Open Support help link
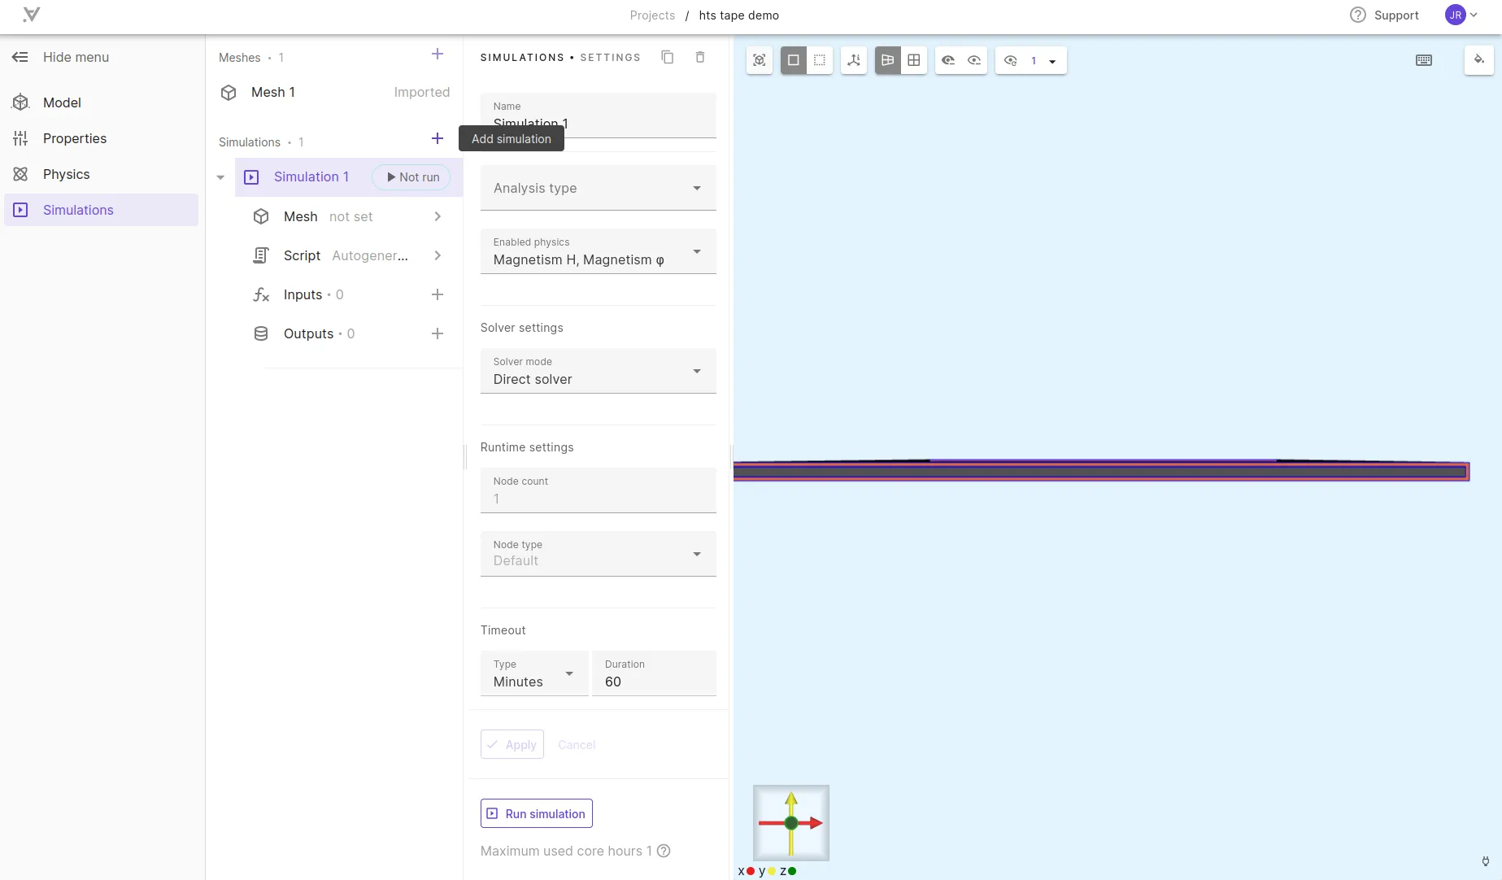1502x880 pixels. [x=1384, y=15]
